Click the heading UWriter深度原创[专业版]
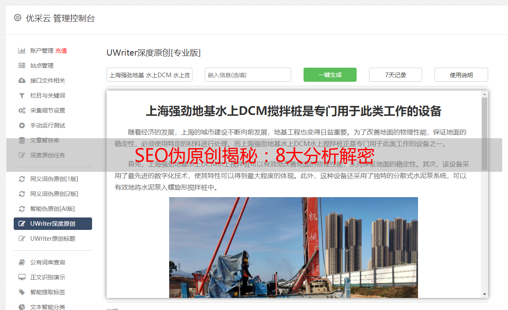Image resolution: width=508 pixels, height=310 pixels. [153, 53]
